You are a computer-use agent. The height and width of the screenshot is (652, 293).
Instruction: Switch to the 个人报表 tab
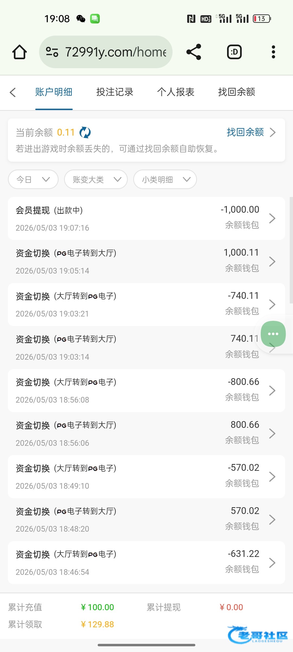(x=176, y=92)
